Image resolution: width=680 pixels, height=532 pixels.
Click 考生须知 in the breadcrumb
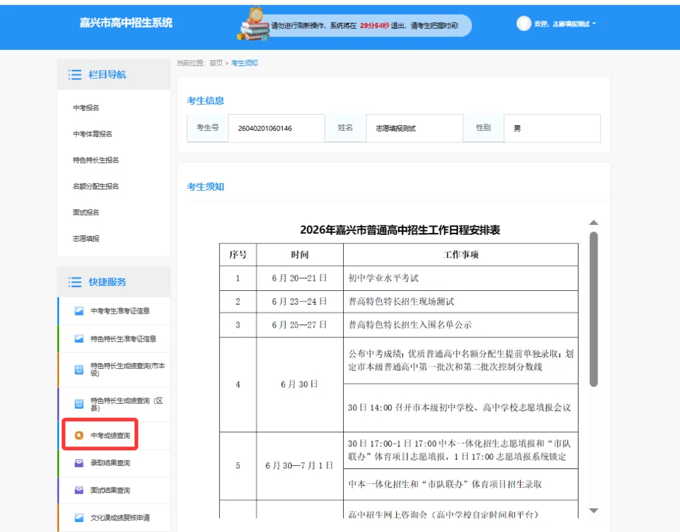pos(244,64)
